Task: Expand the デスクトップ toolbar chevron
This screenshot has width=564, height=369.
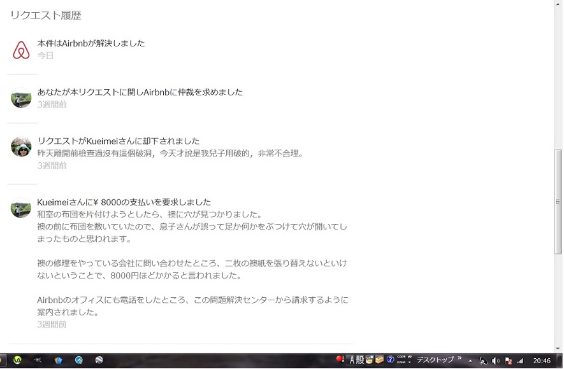Action: click(x=459, y=359)
